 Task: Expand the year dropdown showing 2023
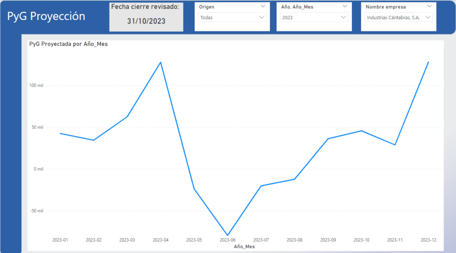click(x=313, y=17)
